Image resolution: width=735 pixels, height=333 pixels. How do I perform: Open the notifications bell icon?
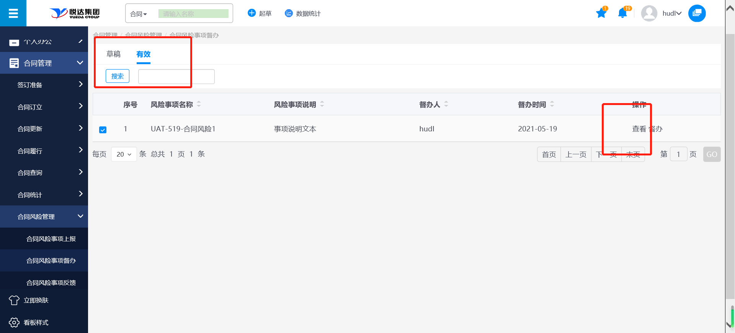622,13
